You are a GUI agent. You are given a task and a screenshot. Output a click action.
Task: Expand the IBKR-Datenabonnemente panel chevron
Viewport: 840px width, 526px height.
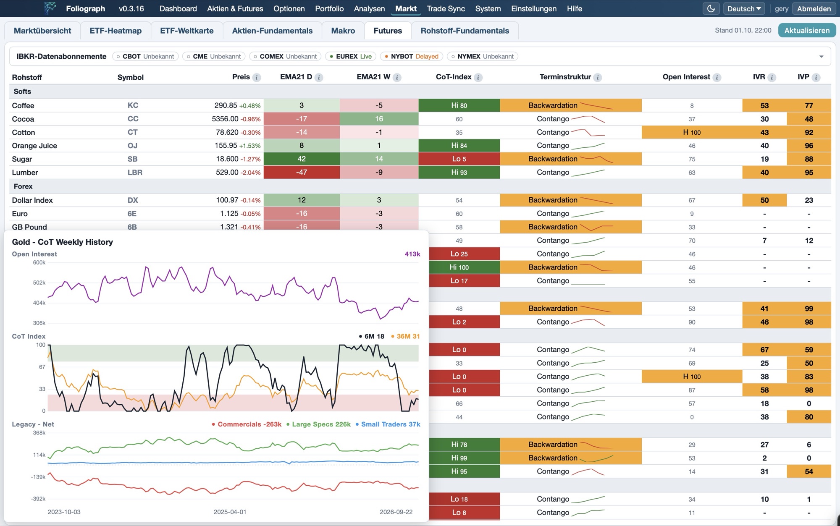821,57
